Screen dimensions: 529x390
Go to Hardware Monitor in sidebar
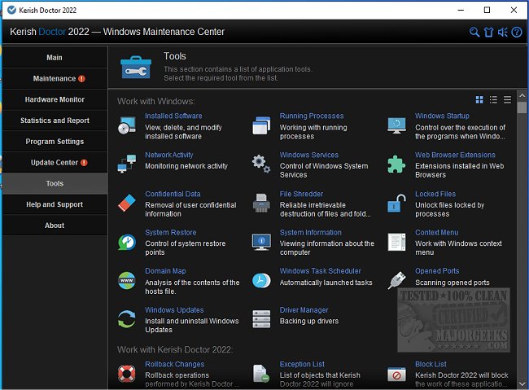point(55,99)
